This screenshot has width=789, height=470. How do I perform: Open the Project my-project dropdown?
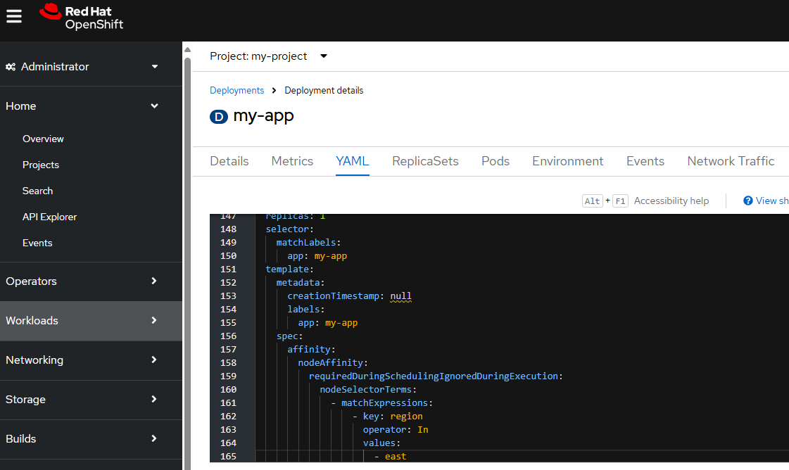click(x=268, y=56)
